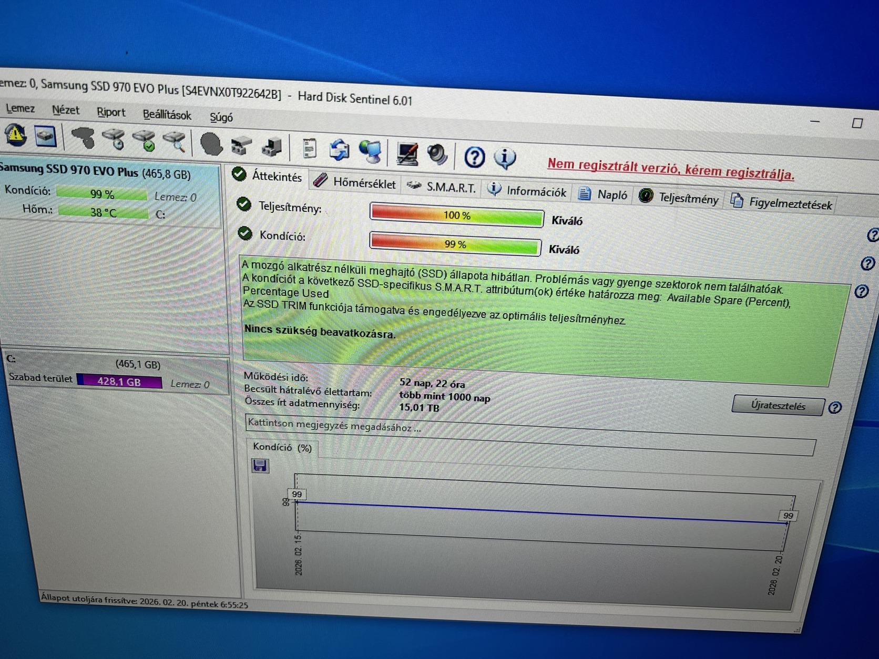Screen dimensions: 879x659
Task: Click the Kondíció 99 % bar in overview
Action: pos(455,244)
